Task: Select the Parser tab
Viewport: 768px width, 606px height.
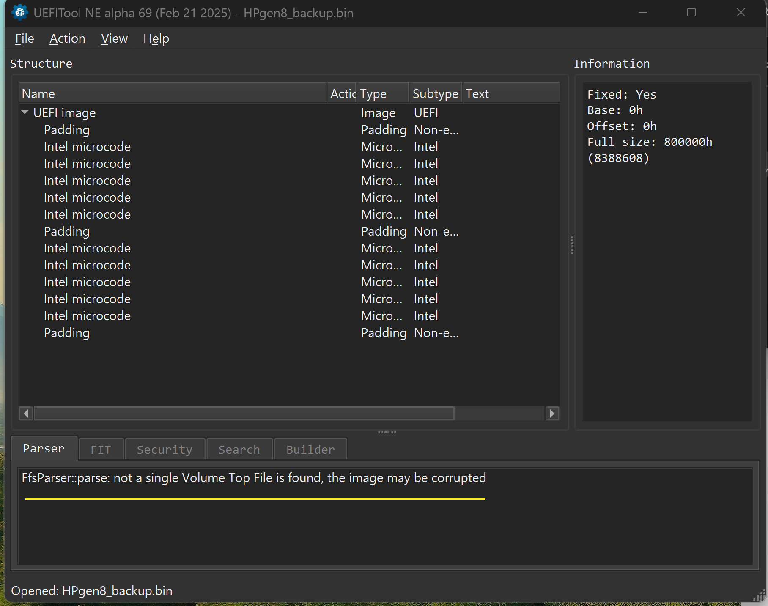Action: [44, 448]
